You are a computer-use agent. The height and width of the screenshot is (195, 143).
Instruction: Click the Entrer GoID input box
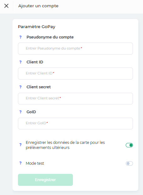click(75, 123)
